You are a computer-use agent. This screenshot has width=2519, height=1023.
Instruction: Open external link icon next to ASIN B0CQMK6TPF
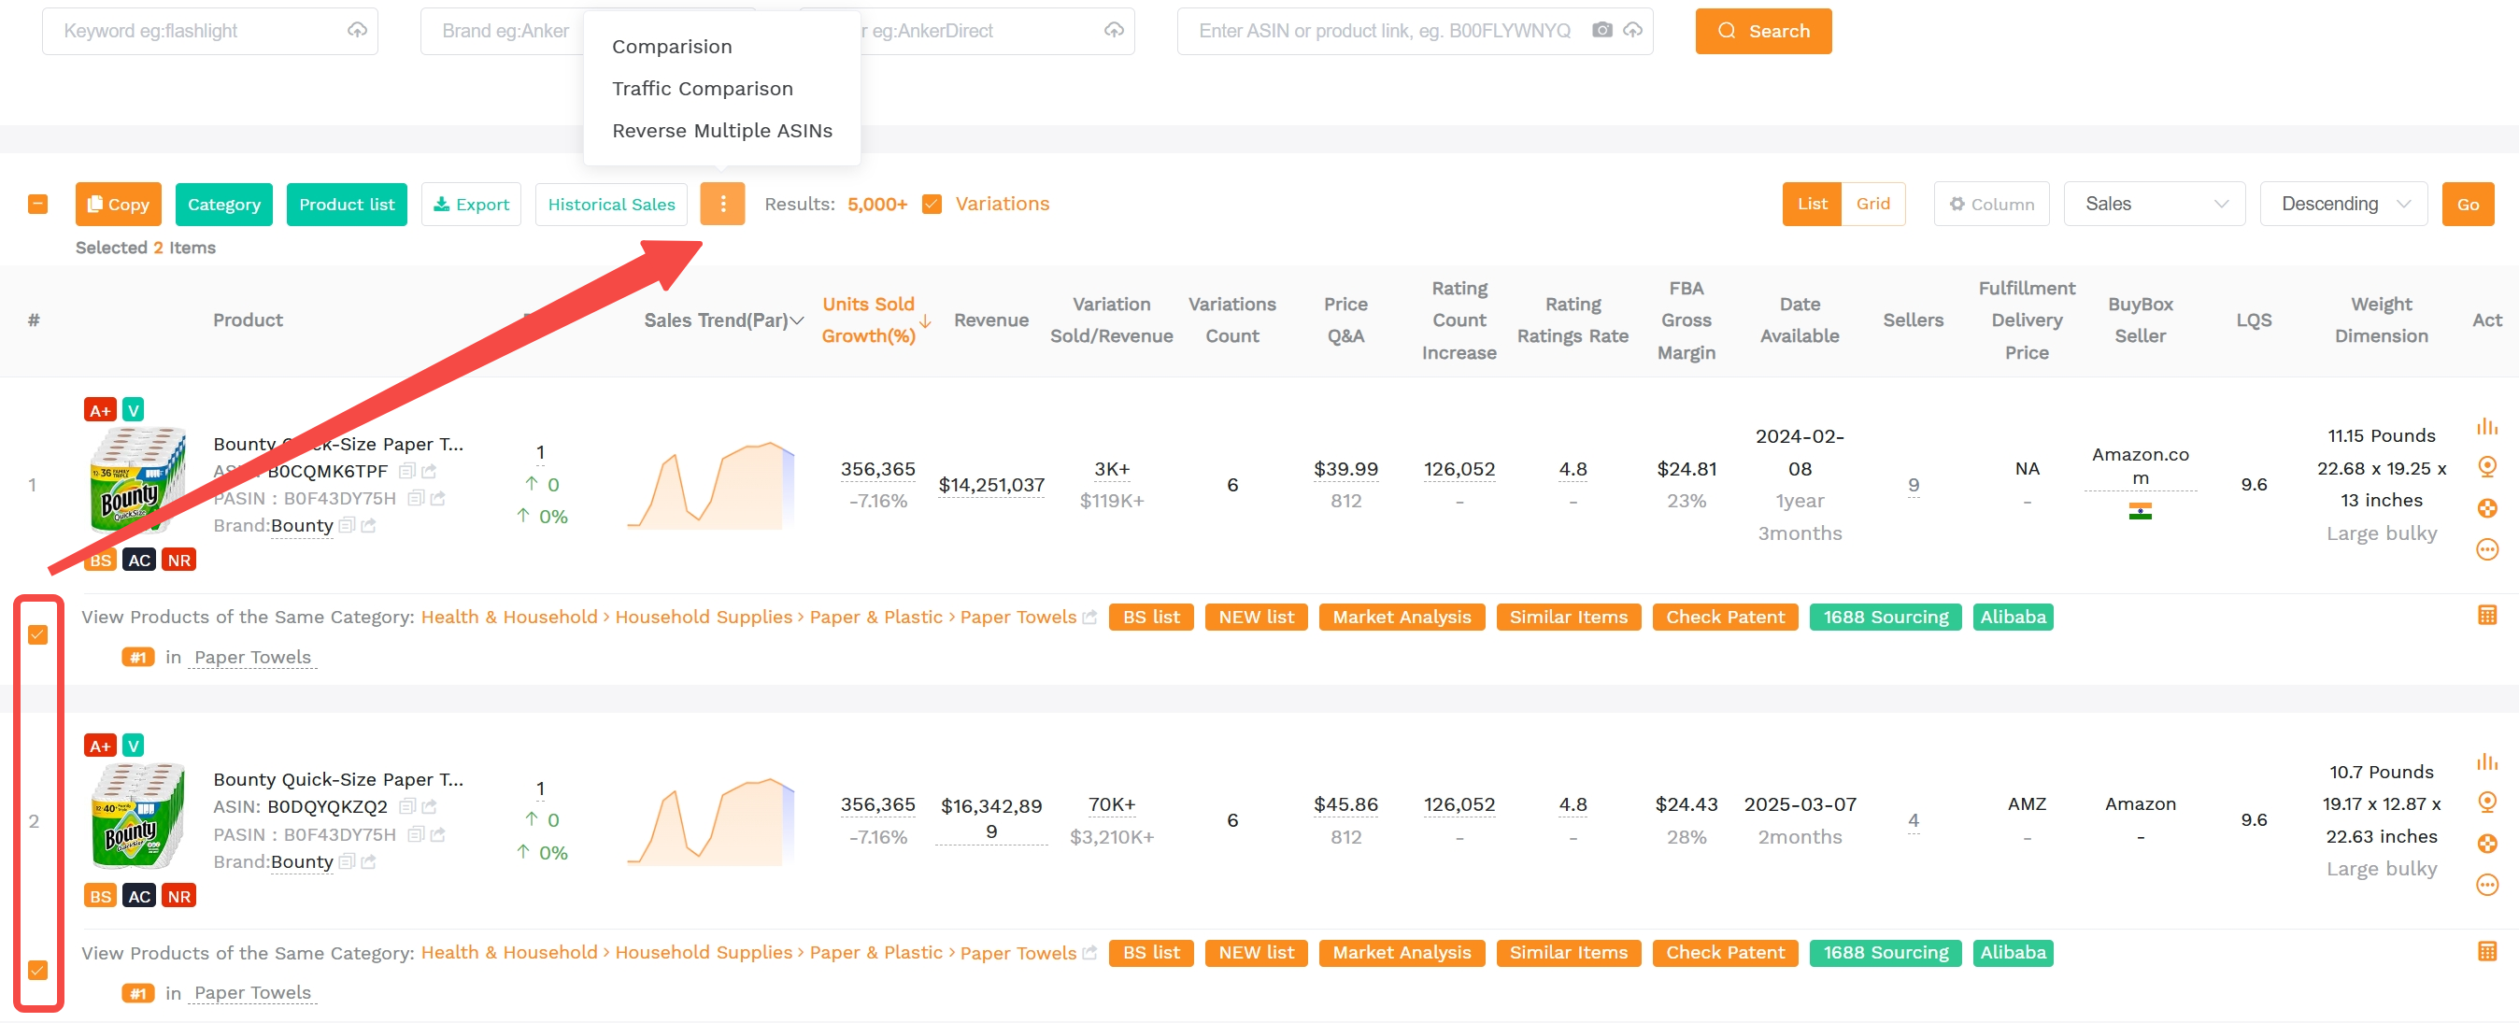[429, 471]
